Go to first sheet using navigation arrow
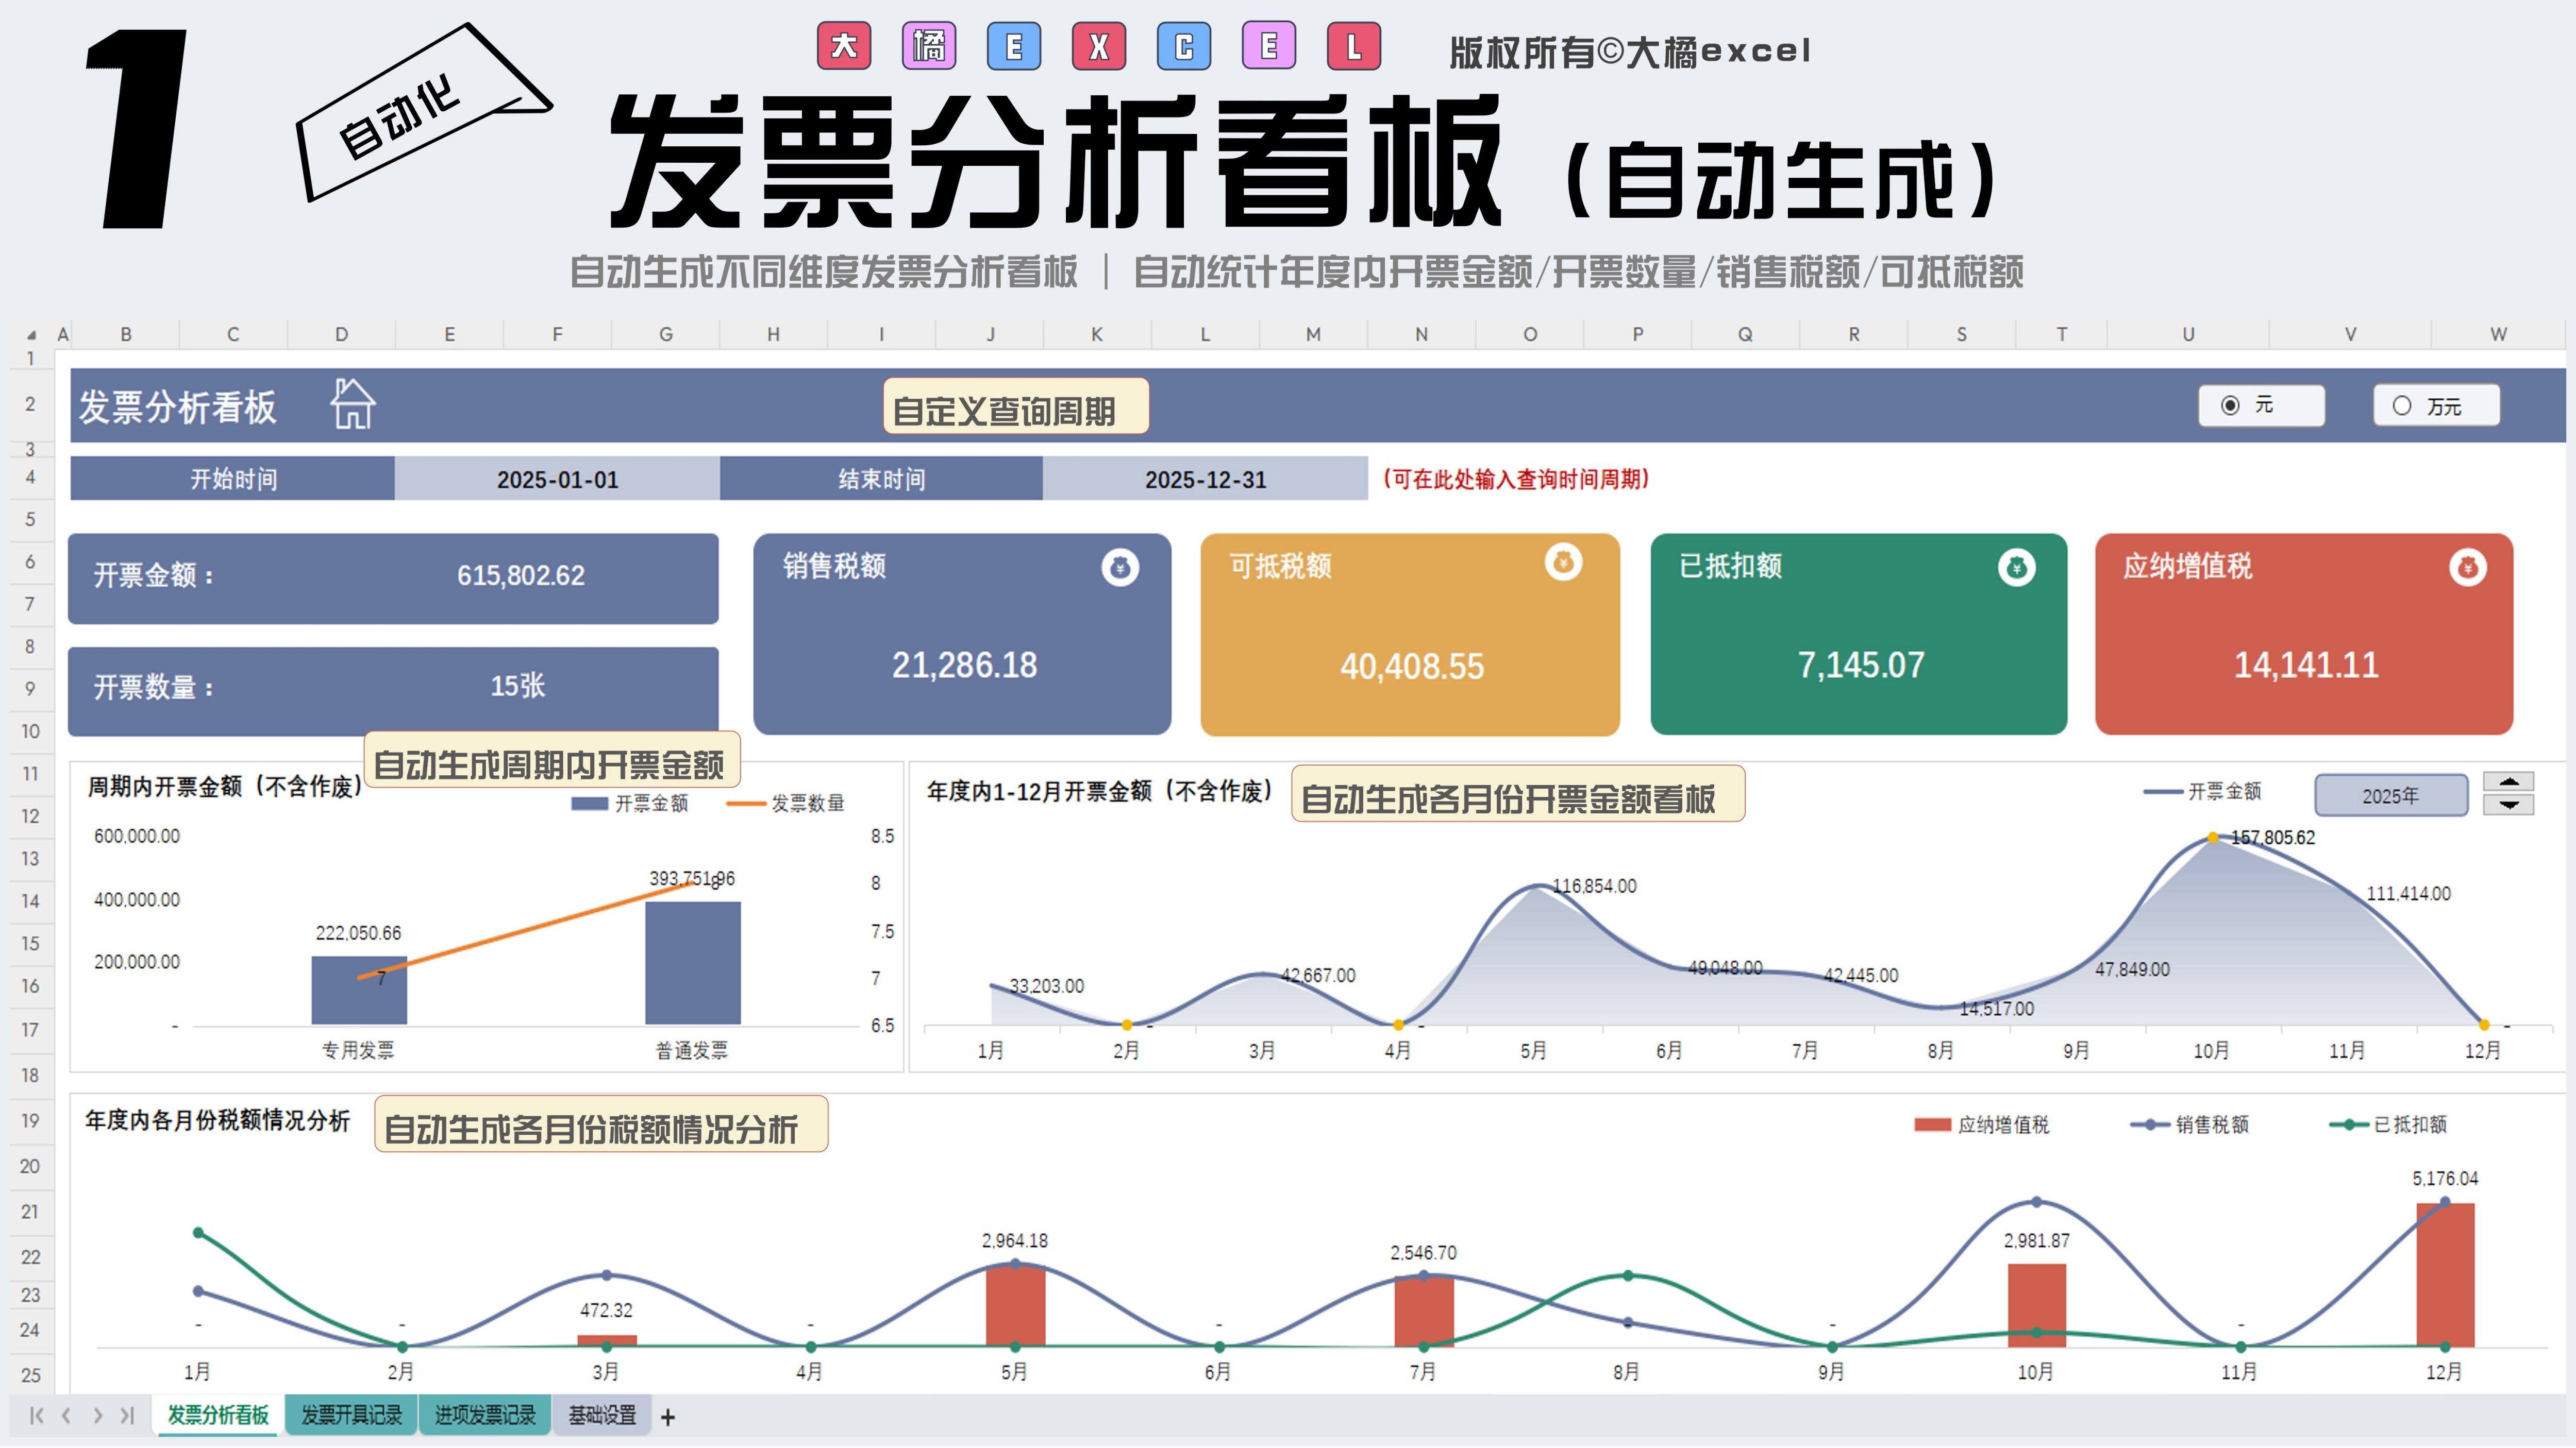The width and height of the screenshot is (2576, 1448). click(37, 1415)
